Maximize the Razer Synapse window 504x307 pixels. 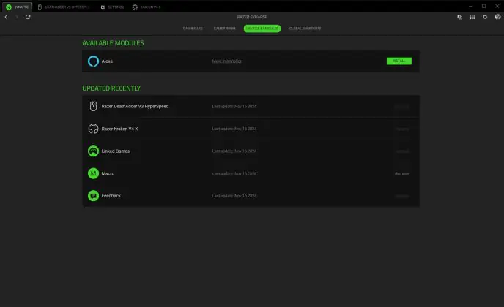(483, 6)
